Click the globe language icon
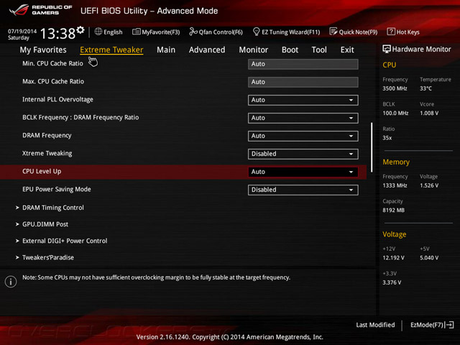Screen dimensions: 460x345 coord(98,32)
